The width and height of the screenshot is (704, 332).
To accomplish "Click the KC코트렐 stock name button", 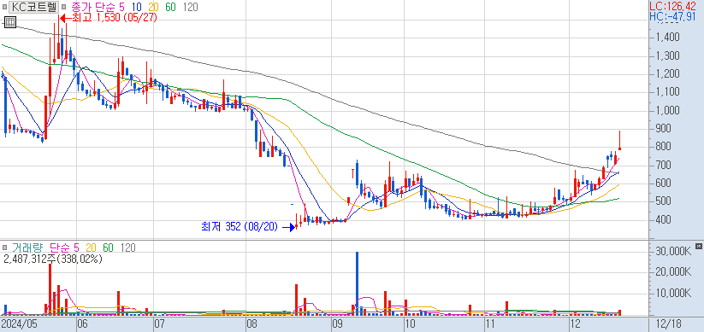I will coord(33,7).
